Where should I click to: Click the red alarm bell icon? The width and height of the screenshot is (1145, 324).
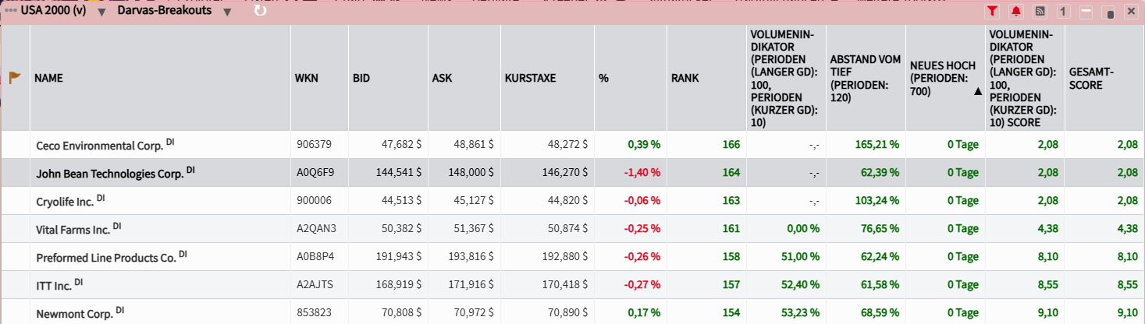click(x=1016, y=12)
